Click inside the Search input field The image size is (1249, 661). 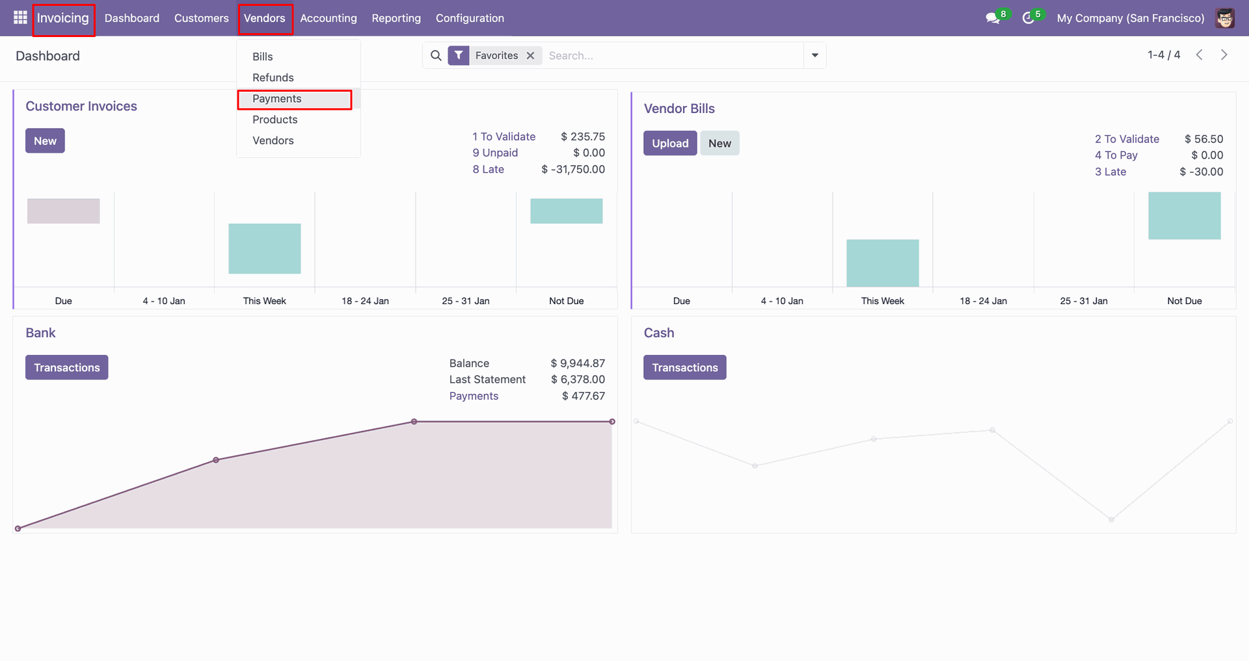click(673, 56)
